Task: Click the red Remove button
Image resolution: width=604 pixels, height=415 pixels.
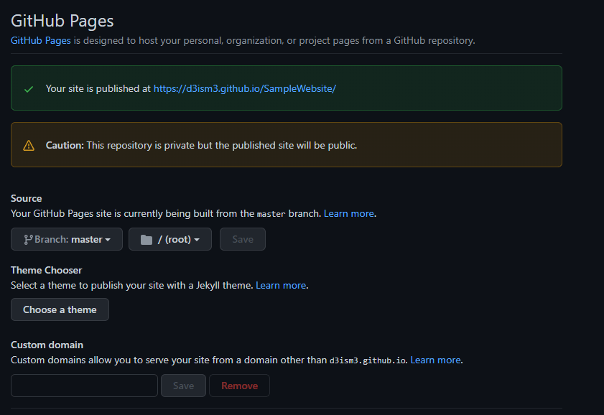Action: pyautogui.click(x=239, y=386)
